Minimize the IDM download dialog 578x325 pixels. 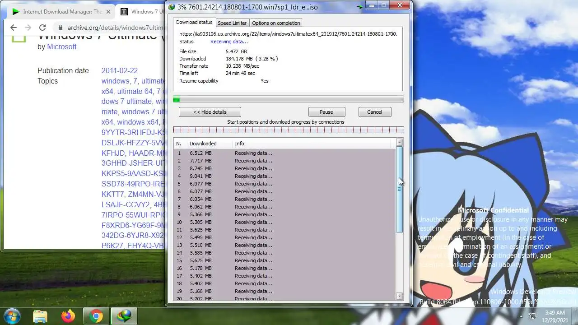(x=371, y=6)
